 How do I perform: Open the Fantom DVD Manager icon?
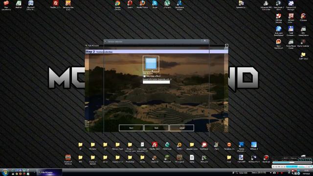click(x=291, y=5)
